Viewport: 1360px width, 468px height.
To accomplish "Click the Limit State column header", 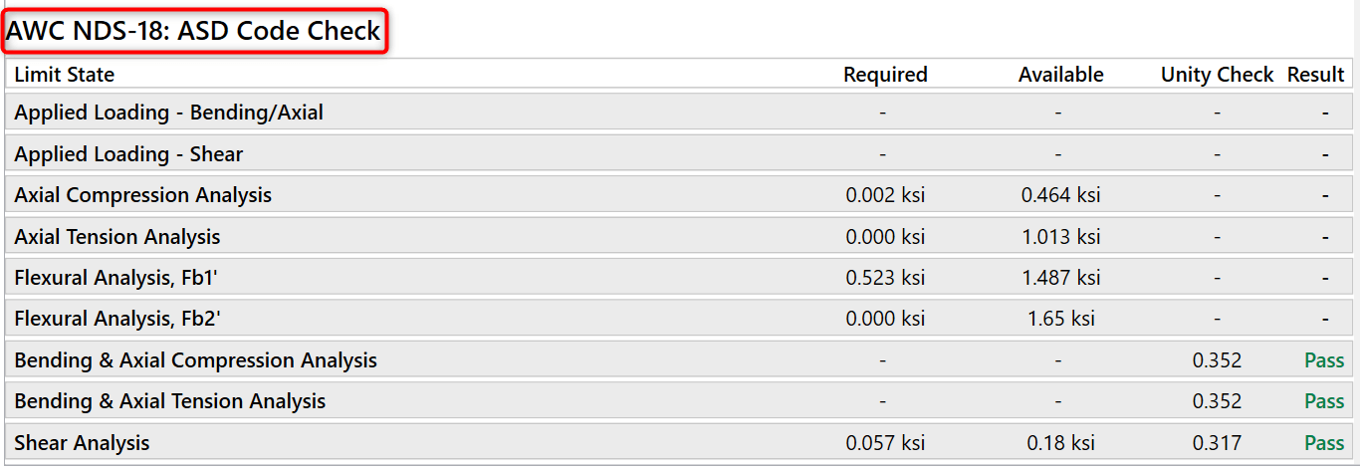I will click(65, 75).
